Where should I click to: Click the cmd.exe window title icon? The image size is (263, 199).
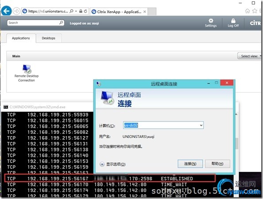point(6,107)
